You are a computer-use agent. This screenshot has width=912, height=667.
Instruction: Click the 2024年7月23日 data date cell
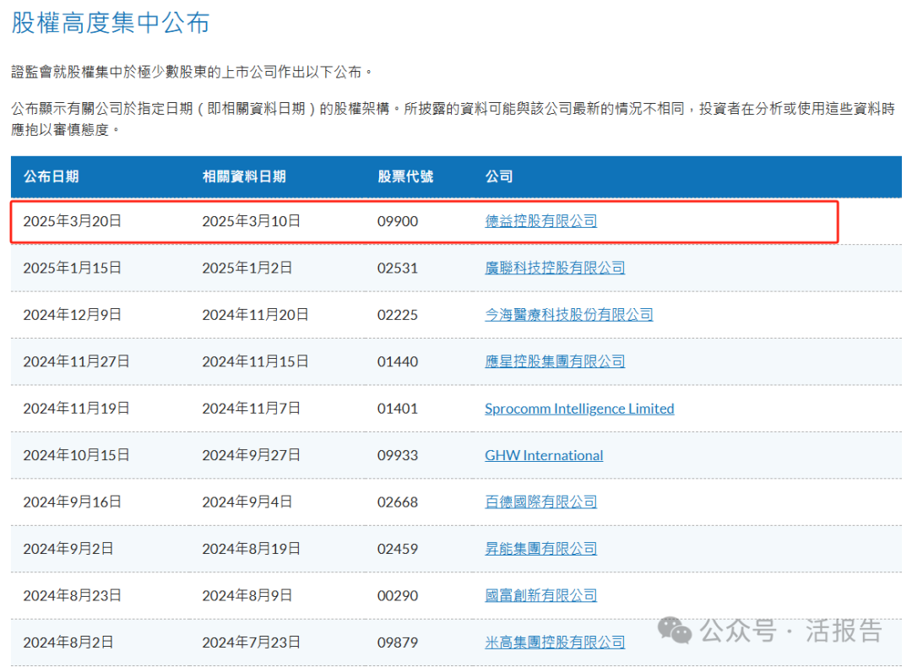click(x=251, y=643)
